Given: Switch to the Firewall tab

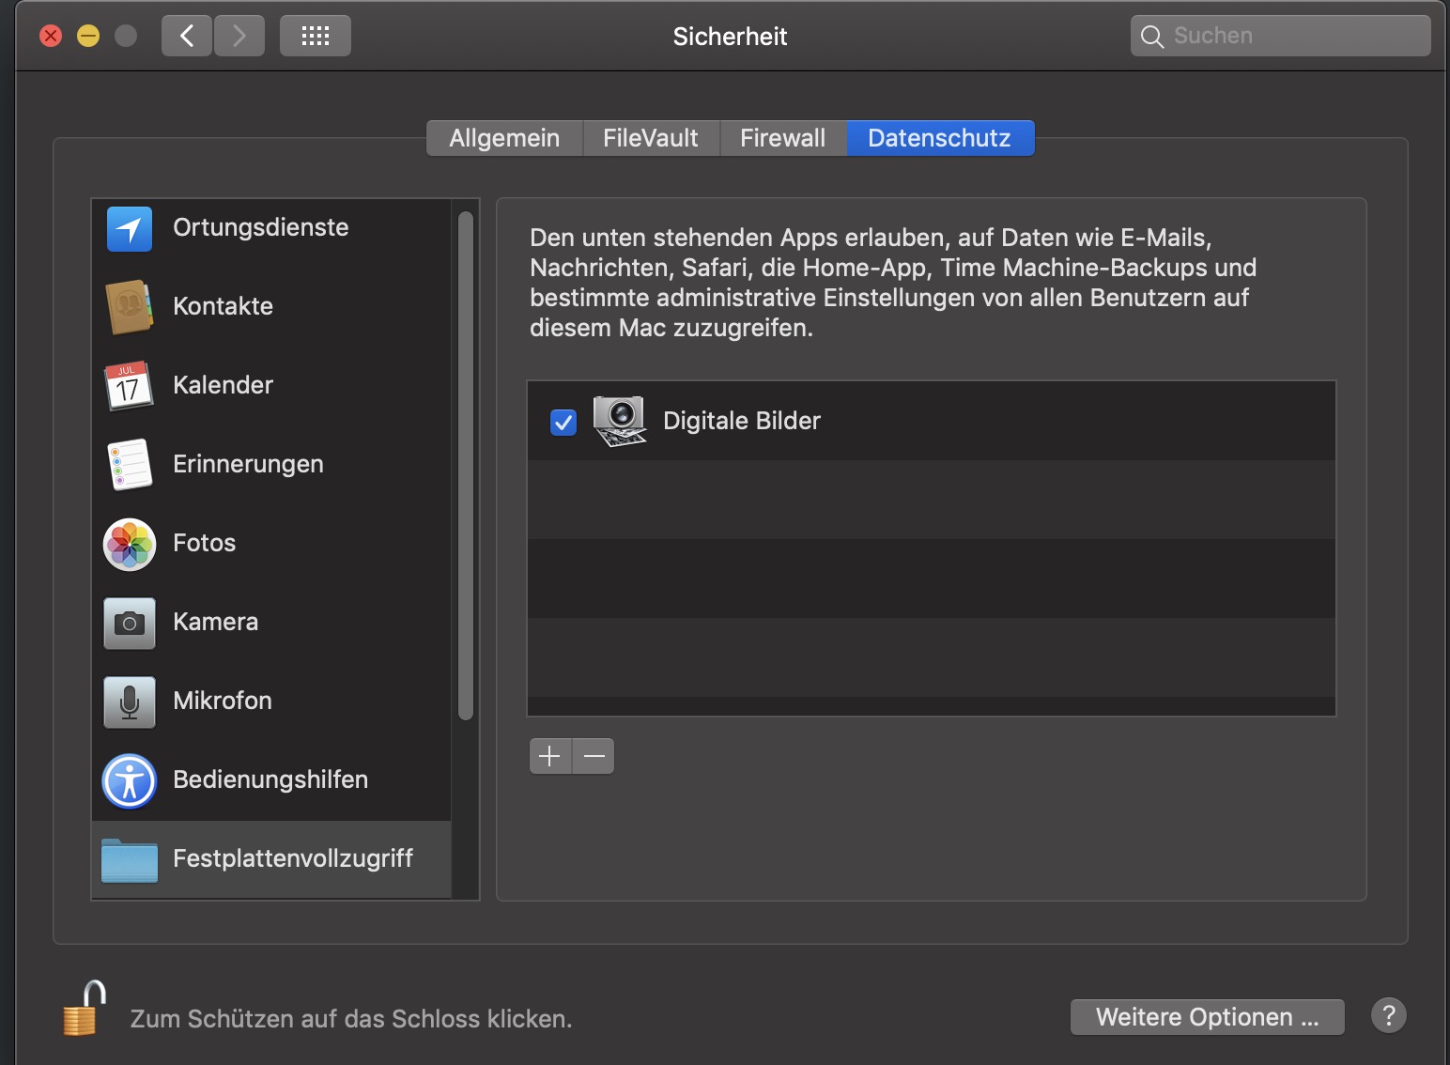Looking at the screenshot, I should (782, 138).
